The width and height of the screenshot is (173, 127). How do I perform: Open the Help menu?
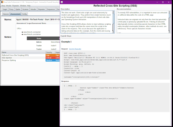pyautogui.click(x=29, y=6)
